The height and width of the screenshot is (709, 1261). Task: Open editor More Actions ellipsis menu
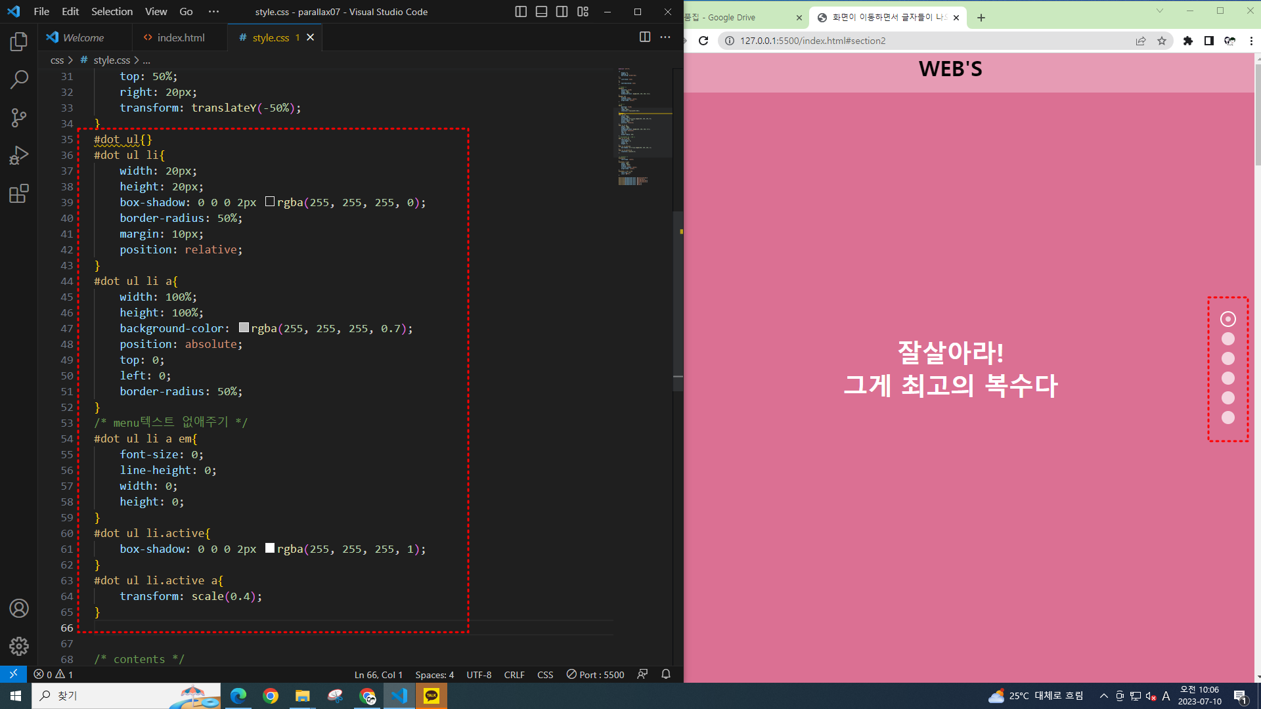[x=665, y=37]
